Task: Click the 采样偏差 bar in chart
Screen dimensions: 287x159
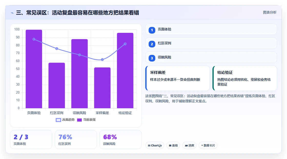Action: 102,88
